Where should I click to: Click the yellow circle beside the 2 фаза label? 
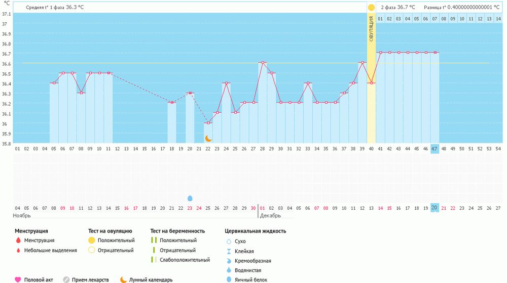[371, 8]
